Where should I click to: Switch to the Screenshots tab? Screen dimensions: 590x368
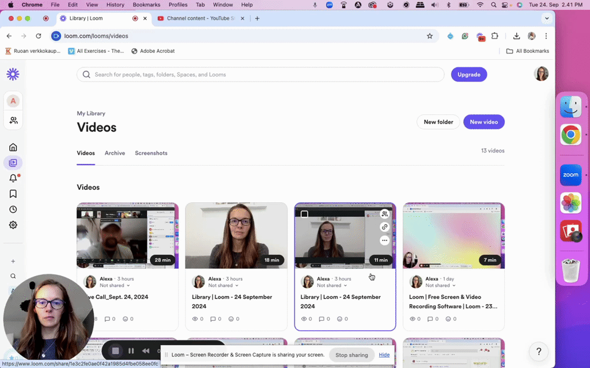[152, 153]
